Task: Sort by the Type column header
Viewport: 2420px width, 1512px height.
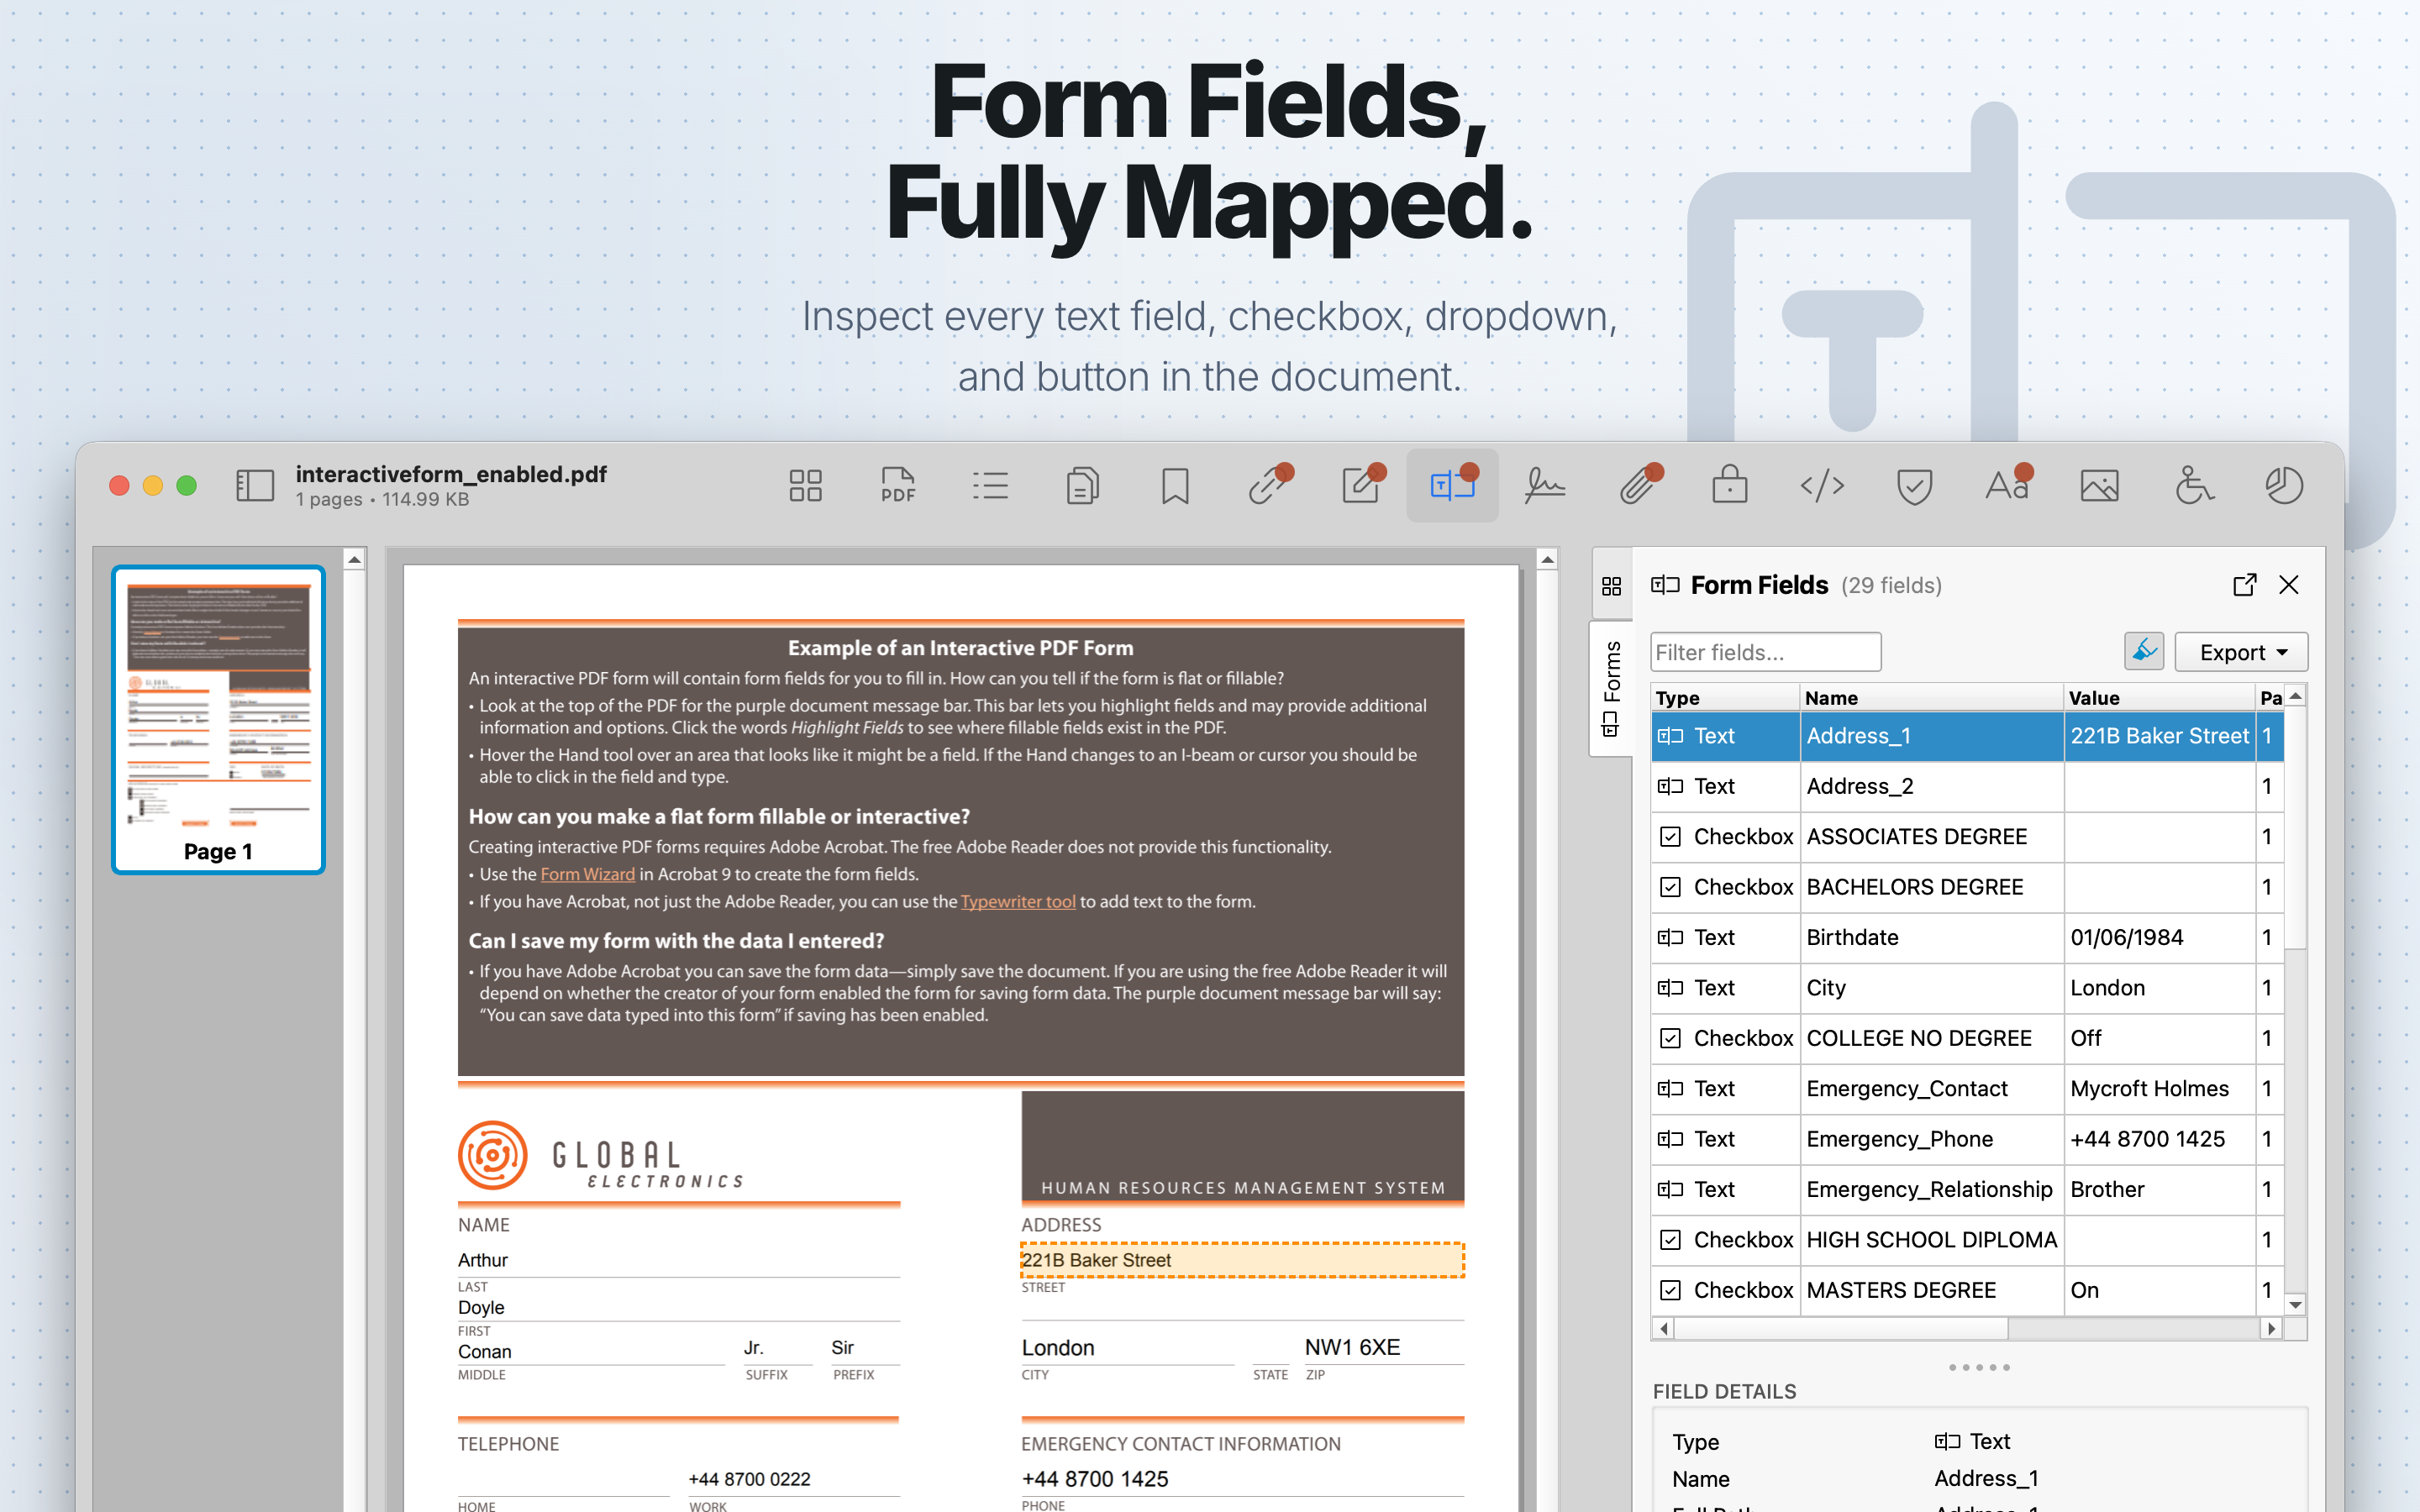Action: tap(1725, 698)
